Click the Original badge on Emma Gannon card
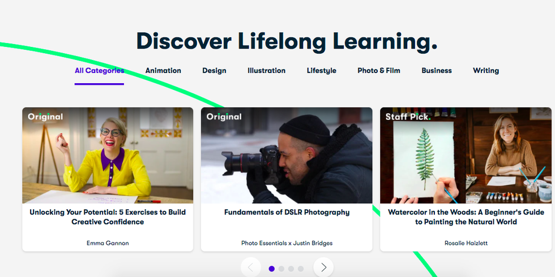 click(x=45, y=116)
